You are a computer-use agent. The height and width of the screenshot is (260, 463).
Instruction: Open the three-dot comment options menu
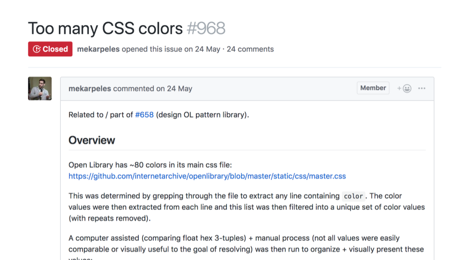[422, 88]
